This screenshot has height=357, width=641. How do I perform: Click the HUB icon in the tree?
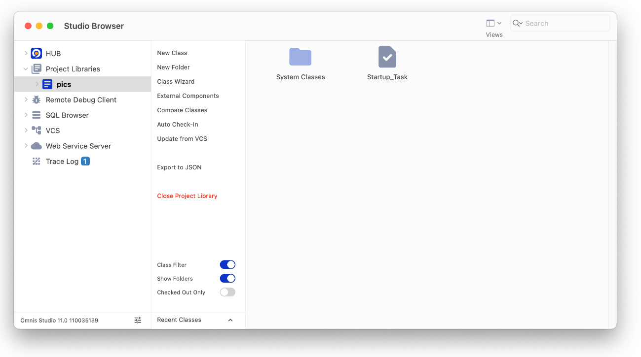[36, 53]
